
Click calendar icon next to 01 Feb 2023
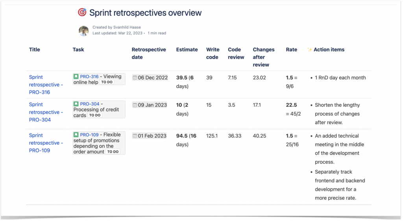pyautogui.click(x=135, y=136)
